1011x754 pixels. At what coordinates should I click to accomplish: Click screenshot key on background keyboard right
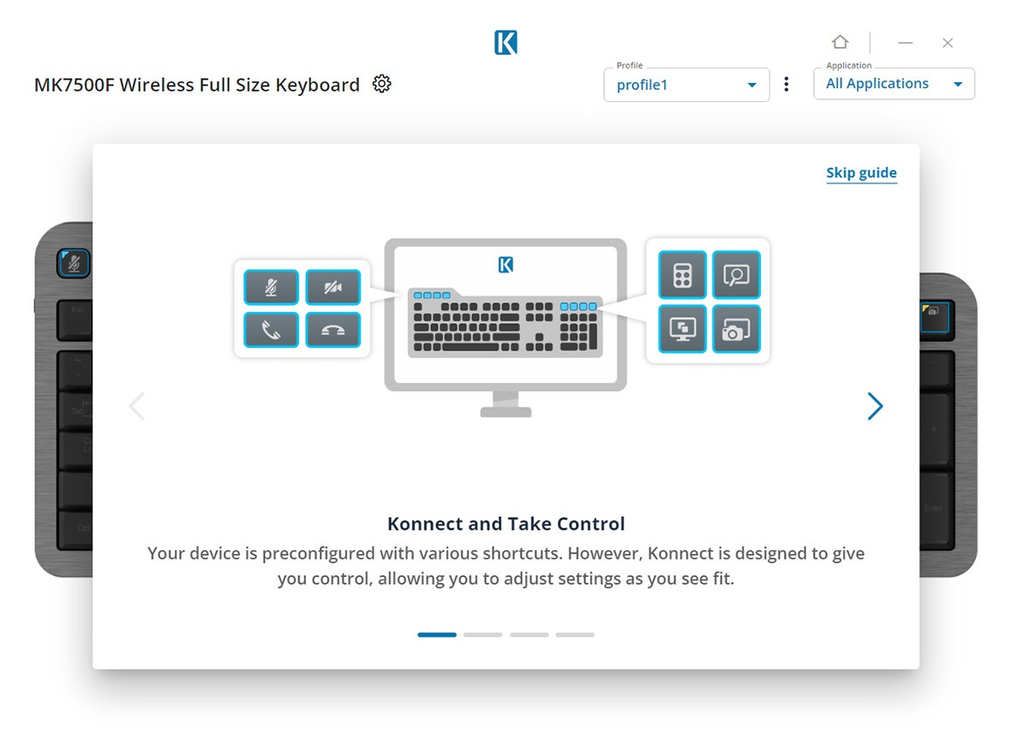(935, 317)
